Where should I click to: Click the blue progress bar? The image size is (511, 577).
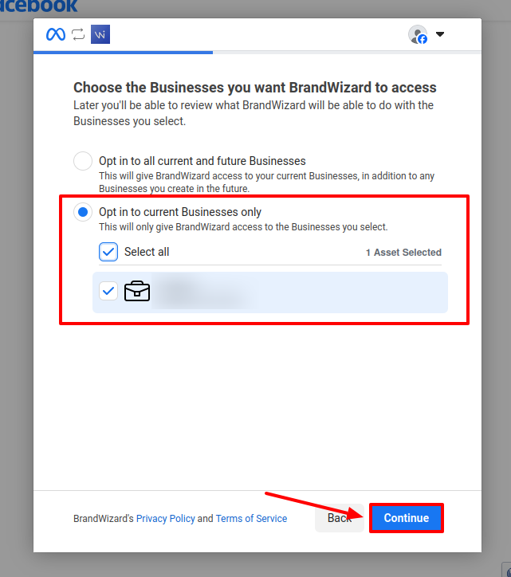pyautogui.click(x=123, y=53)
